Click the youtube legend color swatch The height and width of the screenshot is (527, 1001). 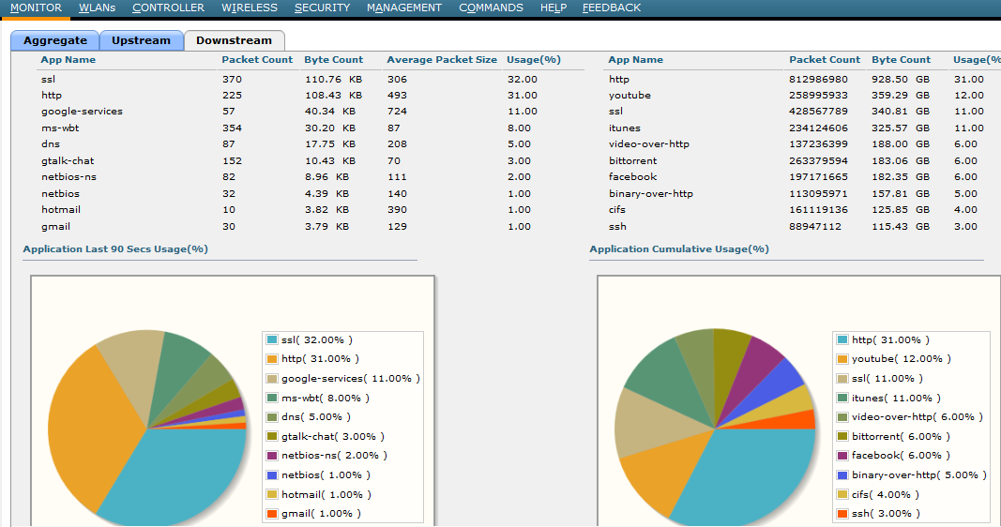842,359
